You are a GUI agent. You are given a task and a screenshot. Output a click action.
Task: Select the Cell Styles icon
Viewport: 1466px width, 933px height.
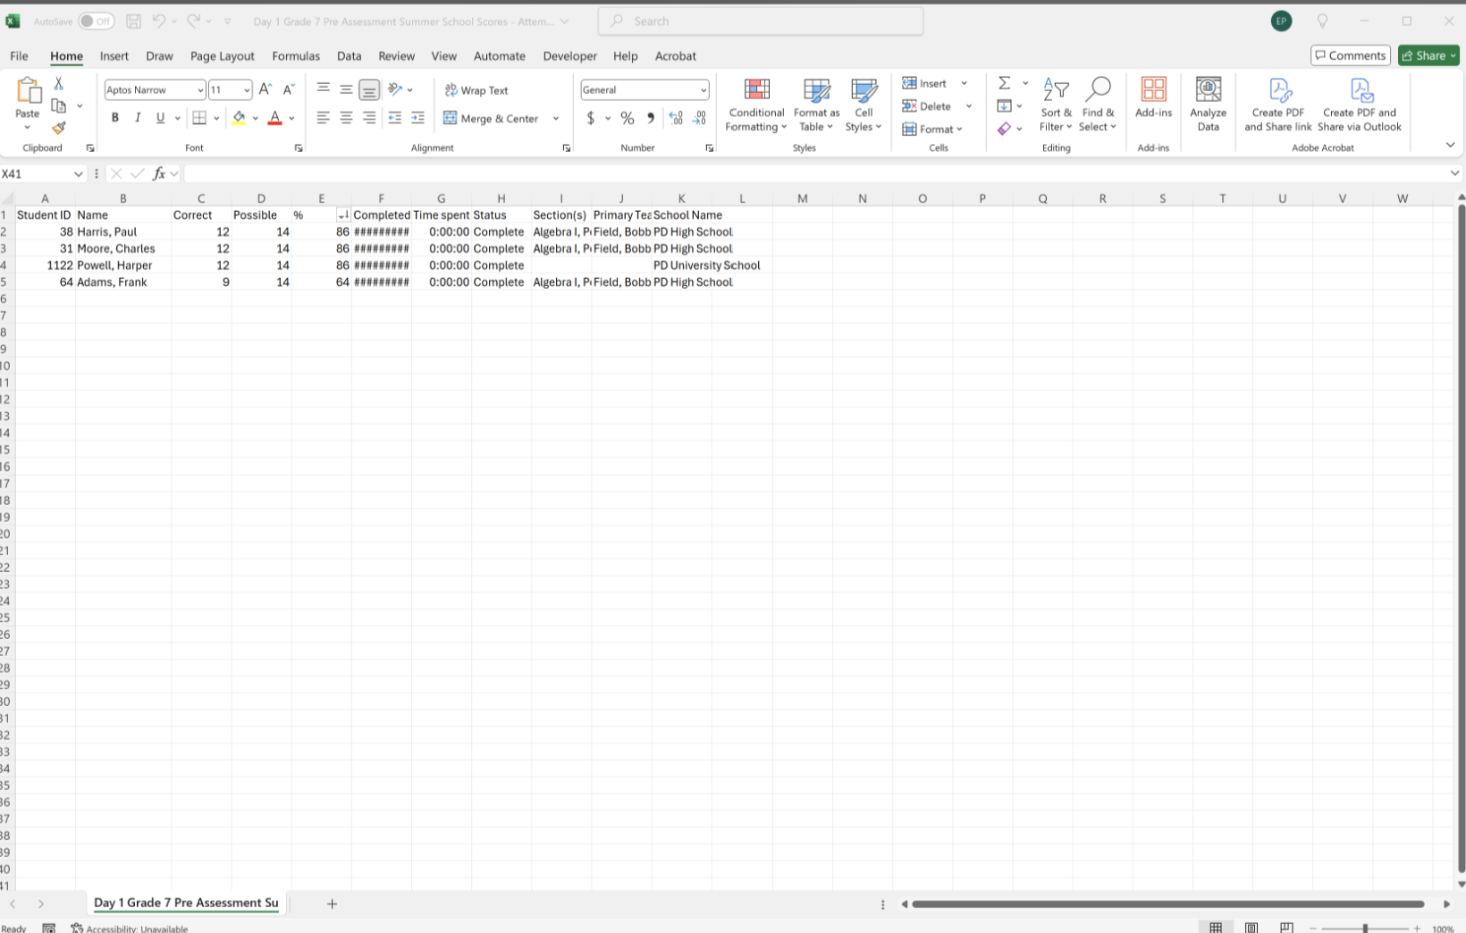pos(864,105)
